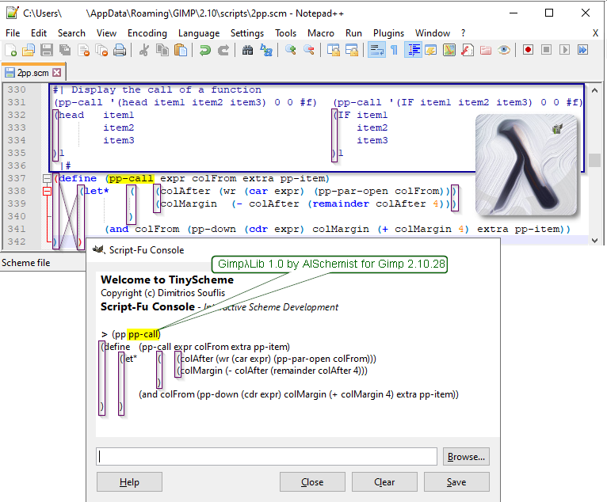Open the Tools menu
The width and height of the screenshot is (607, 502).
(286, 33)
